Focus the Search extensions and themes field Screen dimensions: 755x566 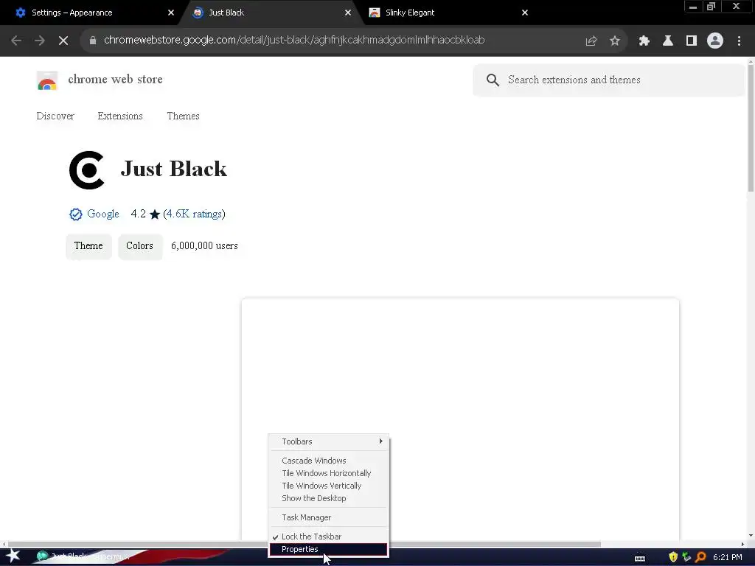click(x=608, y=80)
